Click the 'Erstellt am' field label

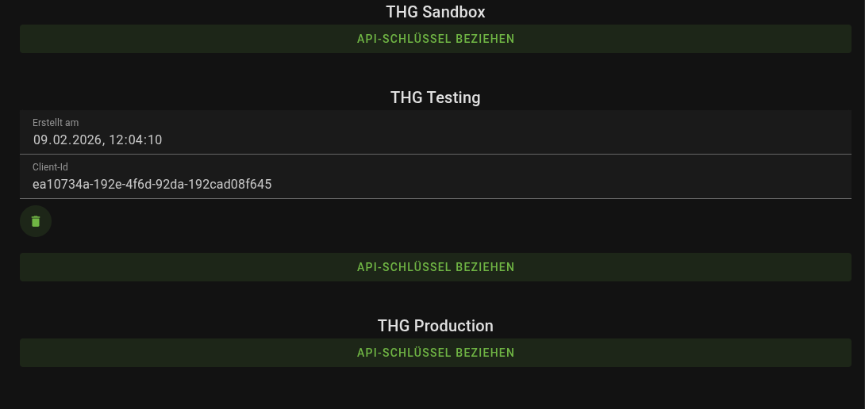[56, 123]
